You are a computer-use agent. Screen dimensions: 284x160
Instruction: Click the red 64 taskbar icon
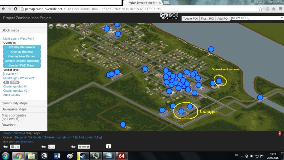121,156
